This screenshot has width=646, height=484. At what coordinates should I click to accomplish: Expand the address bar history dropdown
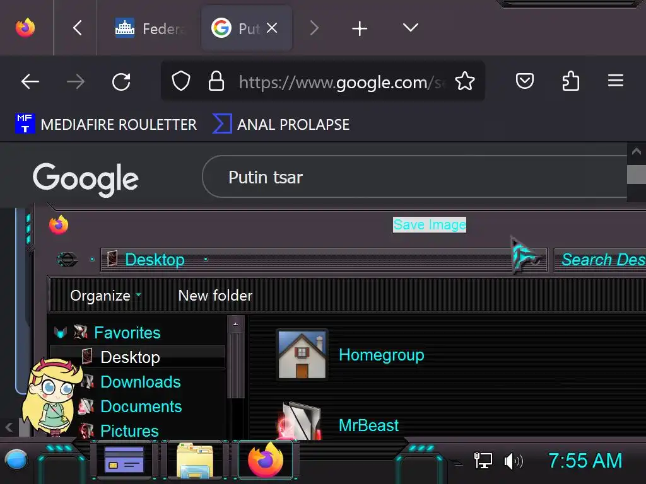click(x=536, y=260)
